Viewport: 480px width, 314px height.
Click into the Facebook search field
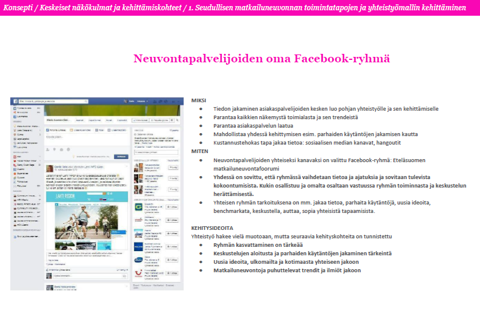coord(53,101)
